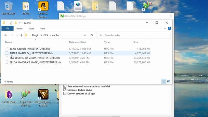Image resolution: width=208 pixels, height=117 pixels.
Task: Sort files by Size column
Action: pyautogui.click(x=136, y=42)
